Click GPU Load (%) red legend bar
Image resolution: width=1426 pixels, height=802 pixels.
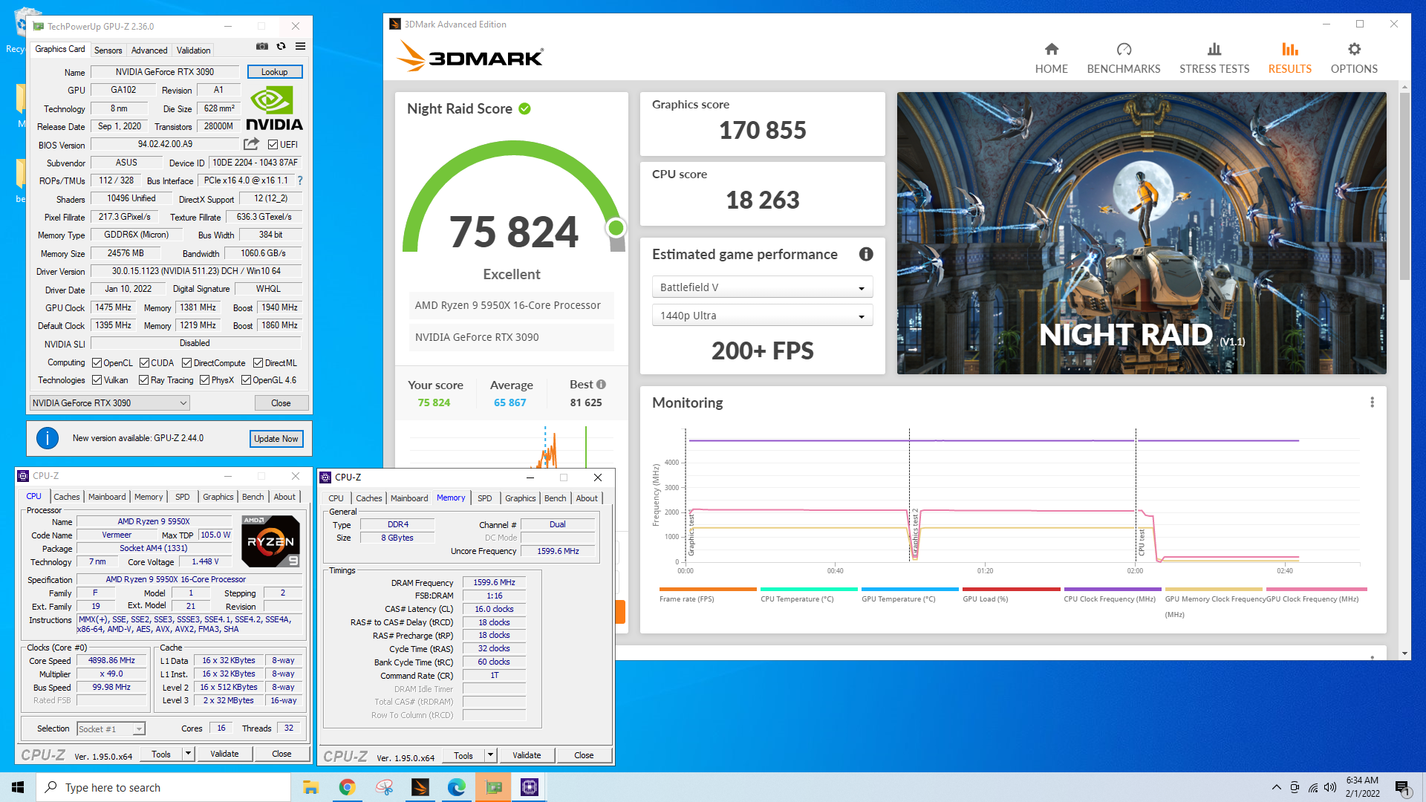pos(1011,589)
